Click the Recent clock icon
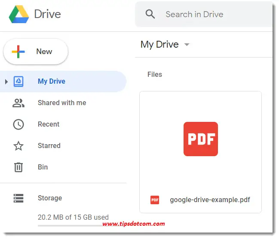Image resolution: width=279 pixels, height=239 pixels. click(18, 124)
